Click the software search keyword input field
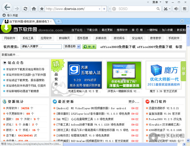190x146 pixels. 41,46
